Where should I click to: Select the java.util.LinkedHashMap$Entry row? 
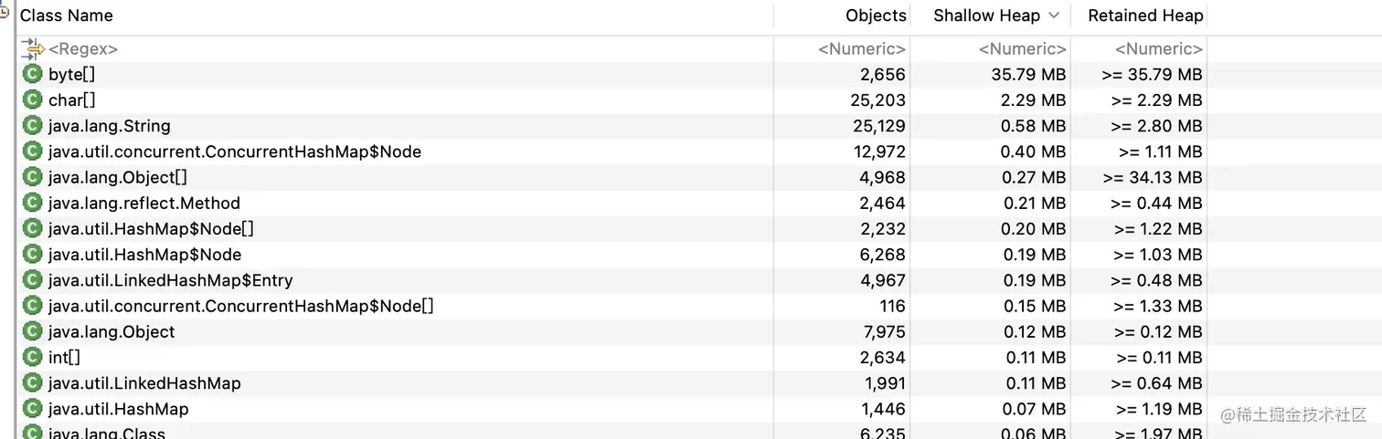click(612, 280)
